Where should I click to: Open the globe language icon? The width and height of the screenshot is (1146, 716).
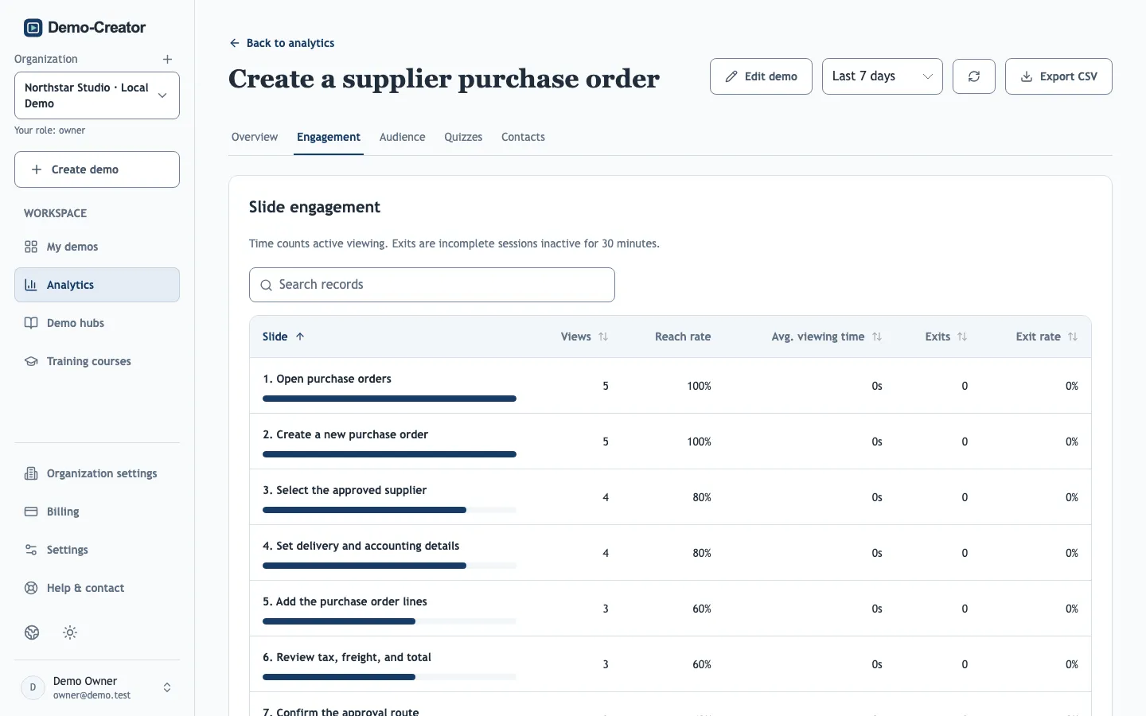point(32,632)
